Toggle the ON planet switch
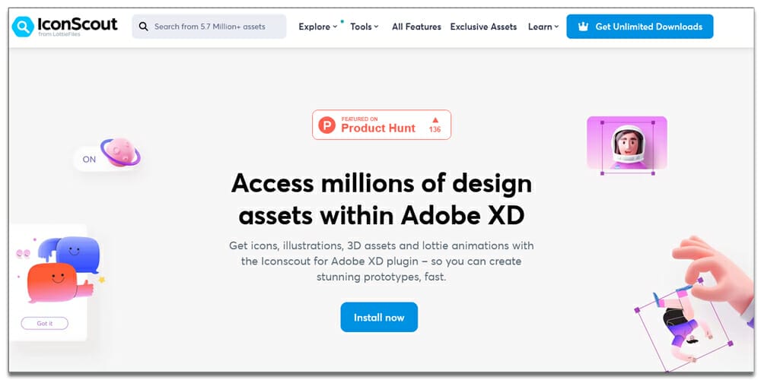761x380 pixels. [108, 156]
